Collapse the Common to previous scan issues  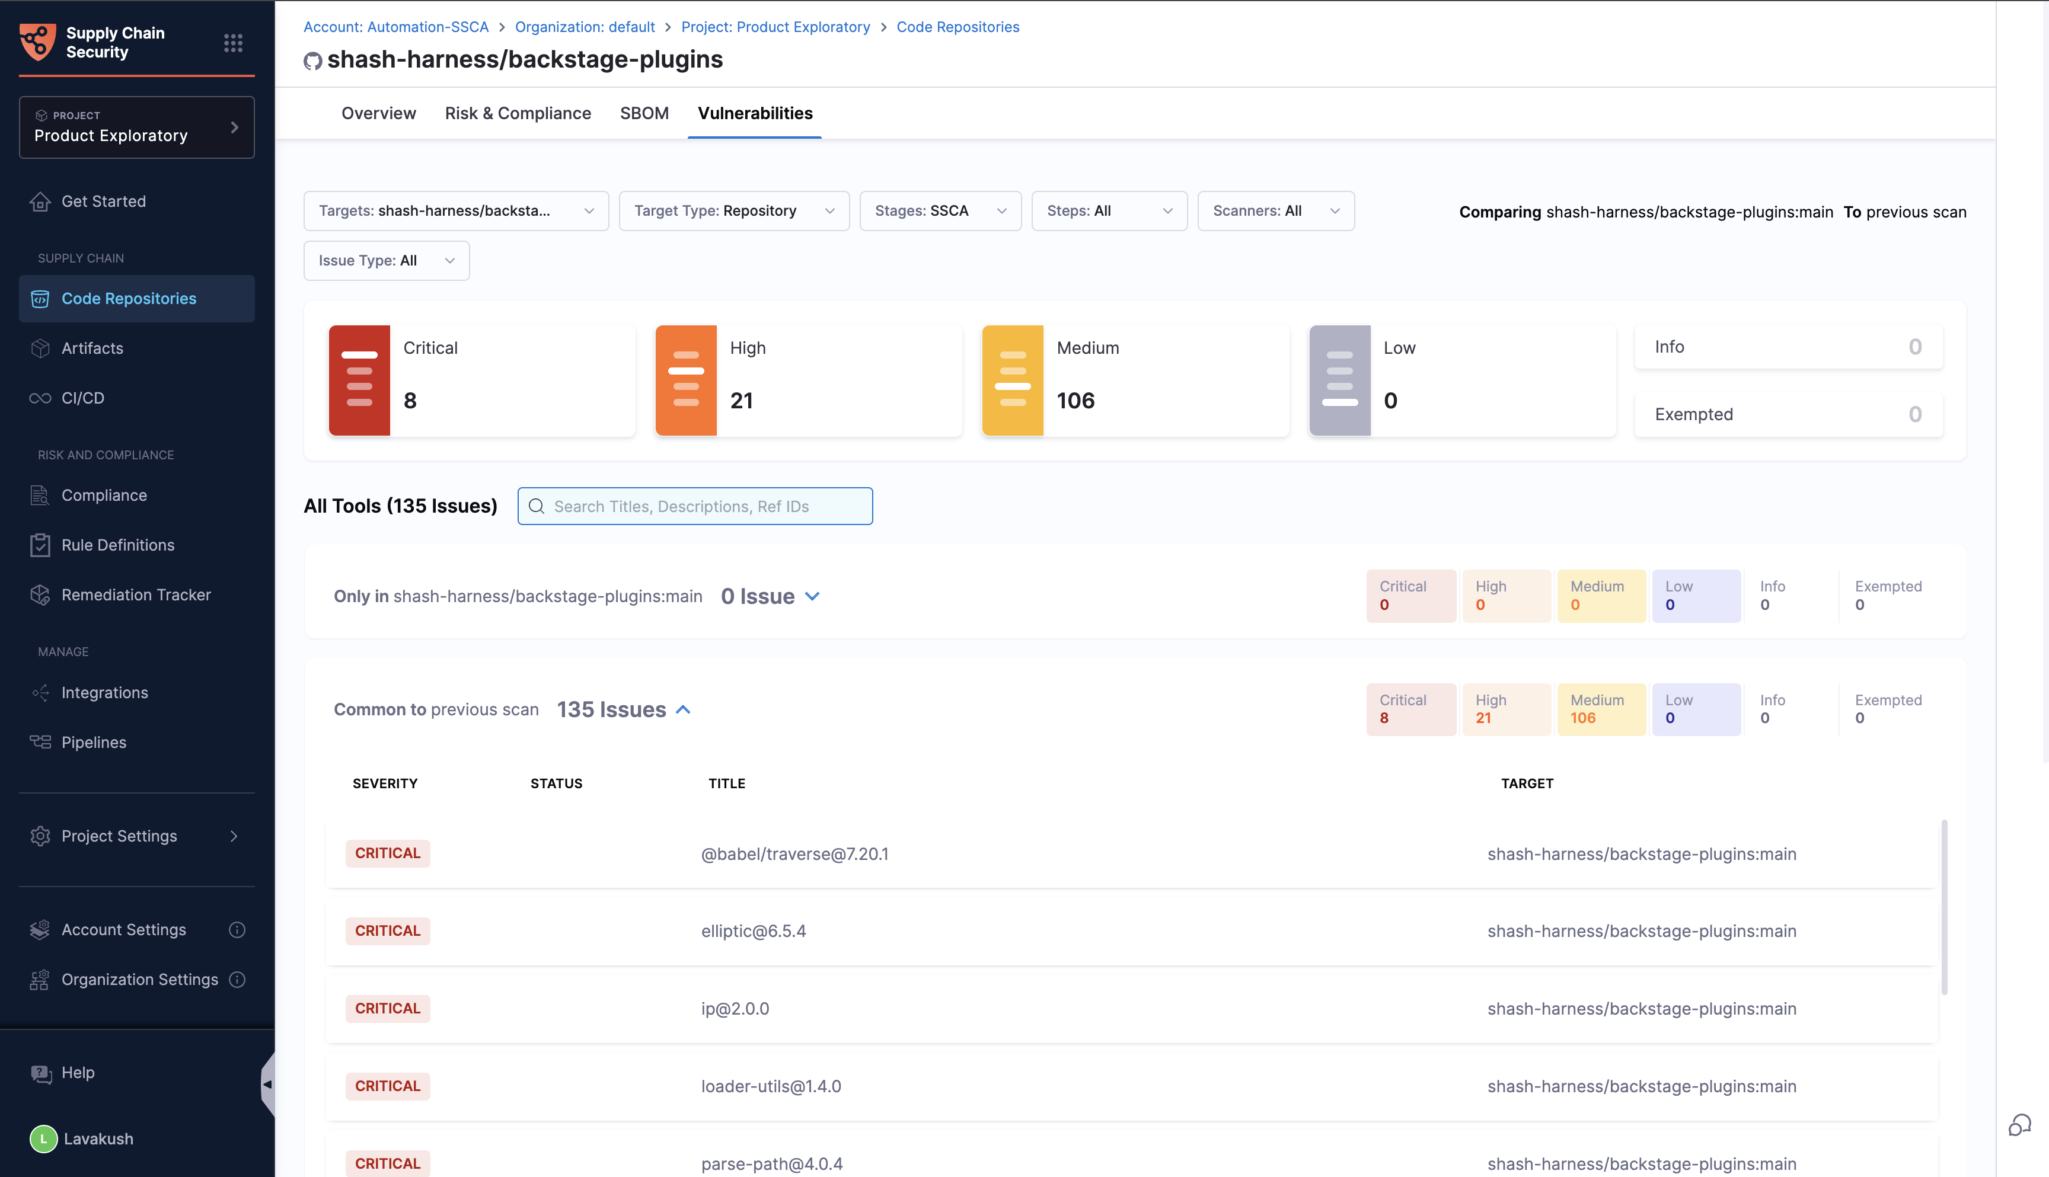(683, 710)
